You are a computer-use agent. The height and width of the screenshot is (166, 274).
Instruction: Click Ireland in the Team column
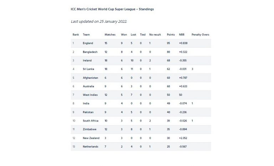click(87, 61)
